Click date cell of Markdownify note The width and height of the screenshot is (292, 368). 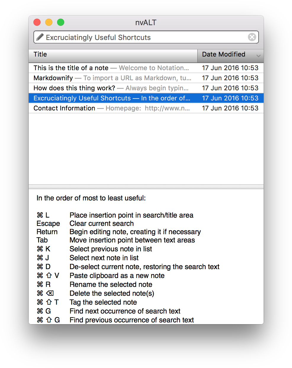(230, 78)
